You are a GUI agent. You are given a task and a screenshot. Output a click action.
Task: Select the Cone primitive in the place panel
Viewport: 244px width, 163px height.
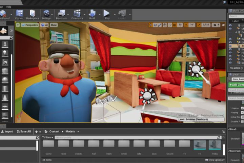tap(5, 97)
